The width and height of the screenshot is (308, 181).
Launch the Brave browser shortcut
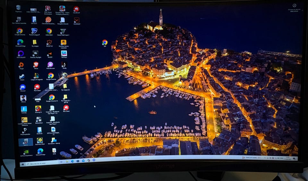(36, 65)
